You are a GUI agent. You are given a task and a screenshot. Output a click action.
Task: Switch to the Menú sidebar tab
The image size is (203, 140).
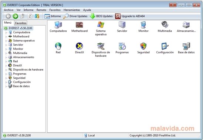pyautogui.click(x=8, y=23)
